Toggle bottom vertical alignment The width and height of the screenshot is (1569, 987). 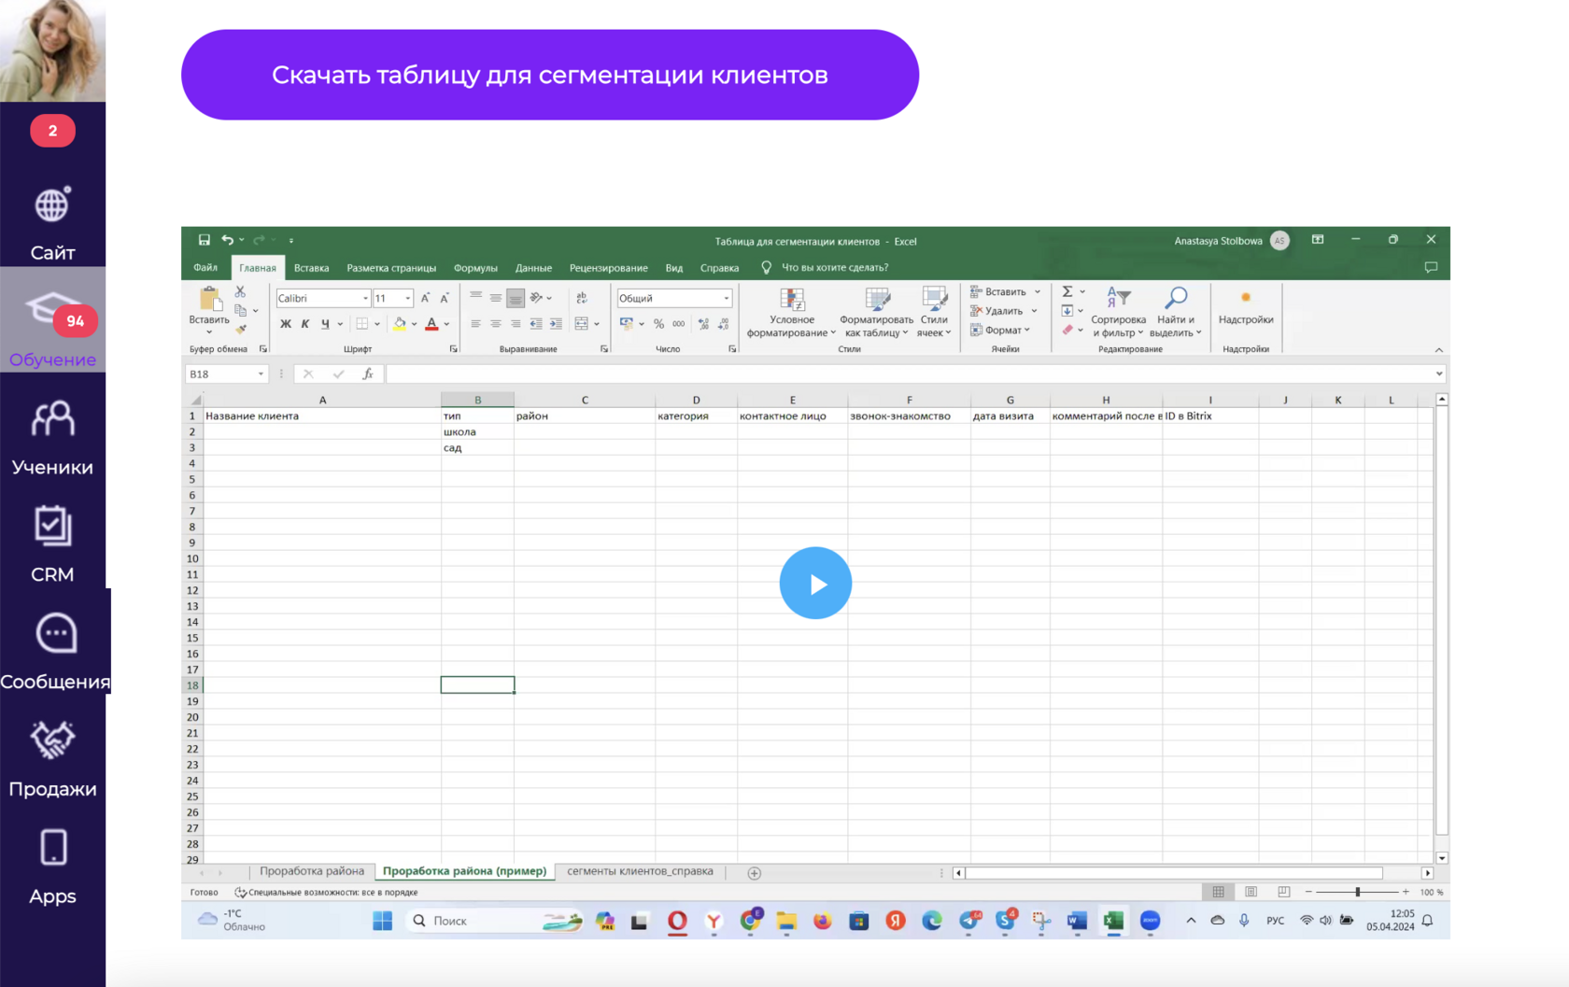click(x=516, y=298)
